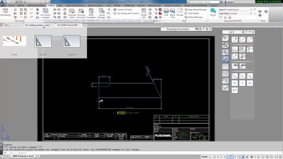The image size is (283, 159).
Task: Open the Group Manager
Action: tap(101, 13)
